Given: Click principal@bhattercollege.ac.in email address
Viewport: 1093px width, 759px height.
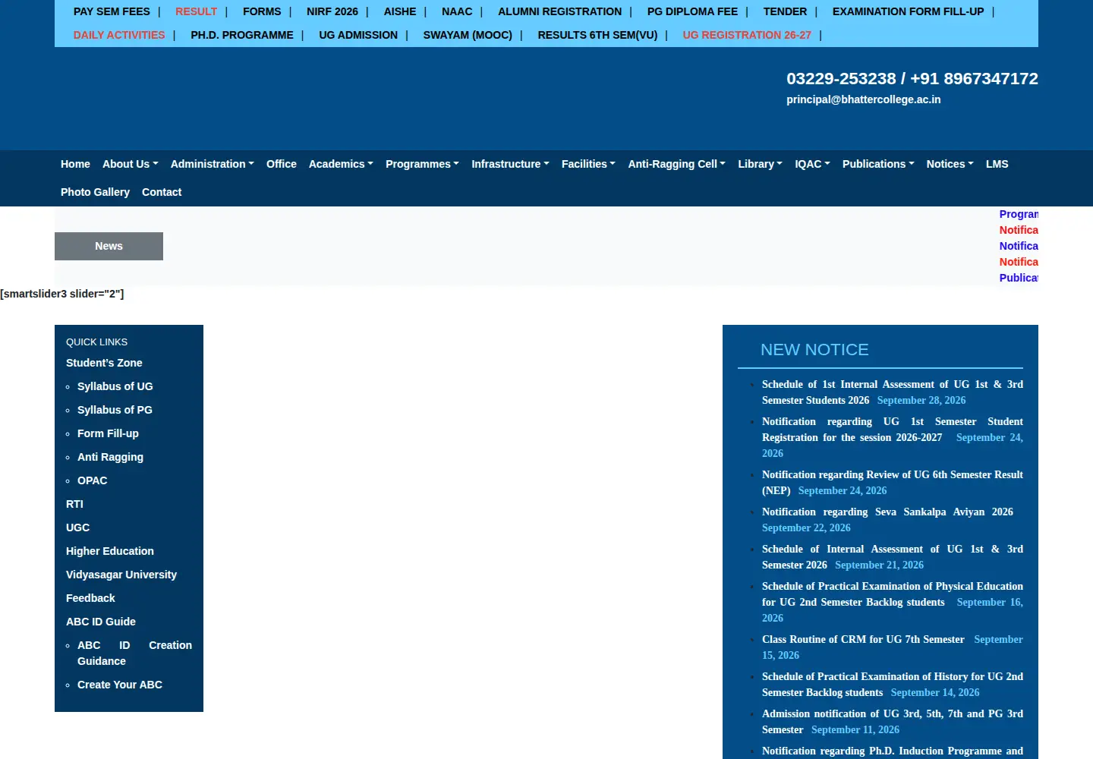Looking at the screenshot, I should point(863,99).
